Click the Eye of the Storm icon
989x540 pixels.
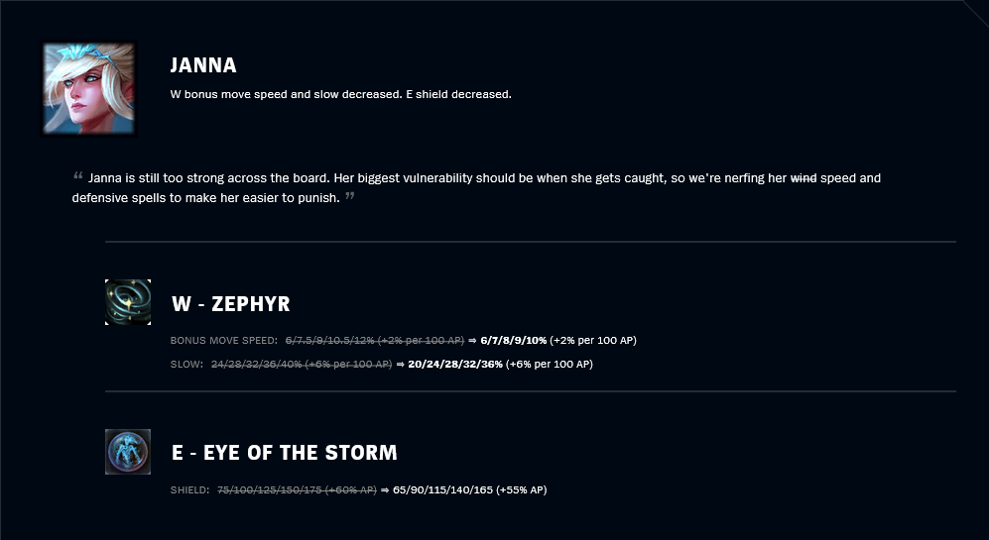[x=128, y=452]
